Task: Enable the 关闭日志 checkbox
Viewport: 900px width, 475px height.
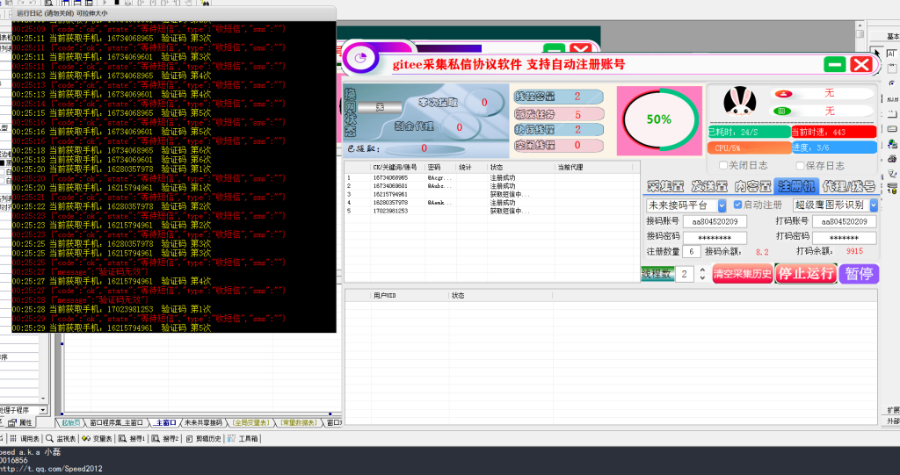Action: [x=723, y=166]
